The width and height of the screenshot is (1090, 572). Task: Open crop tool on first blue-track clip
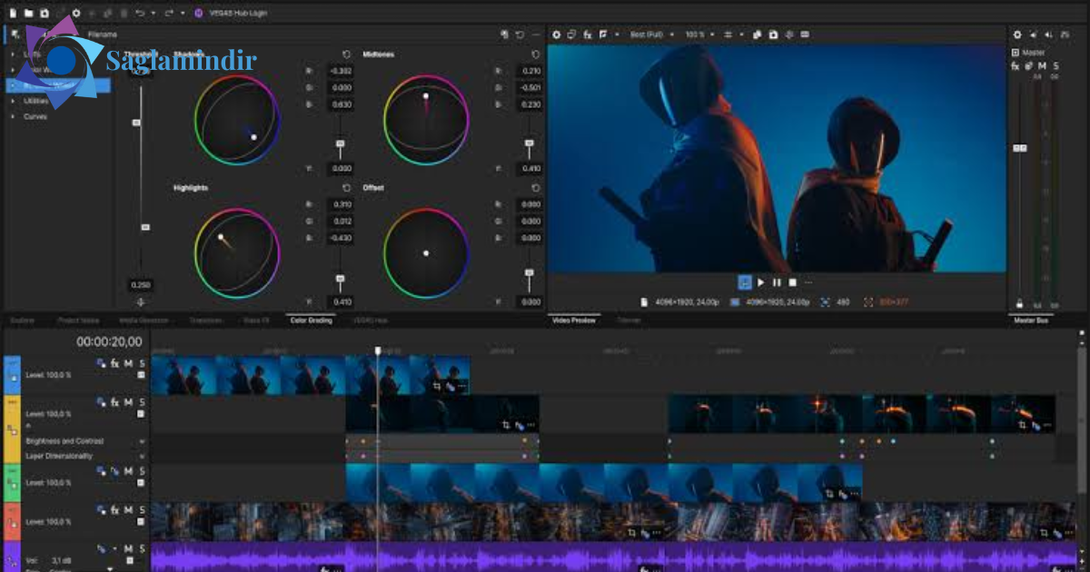[438, 386]
